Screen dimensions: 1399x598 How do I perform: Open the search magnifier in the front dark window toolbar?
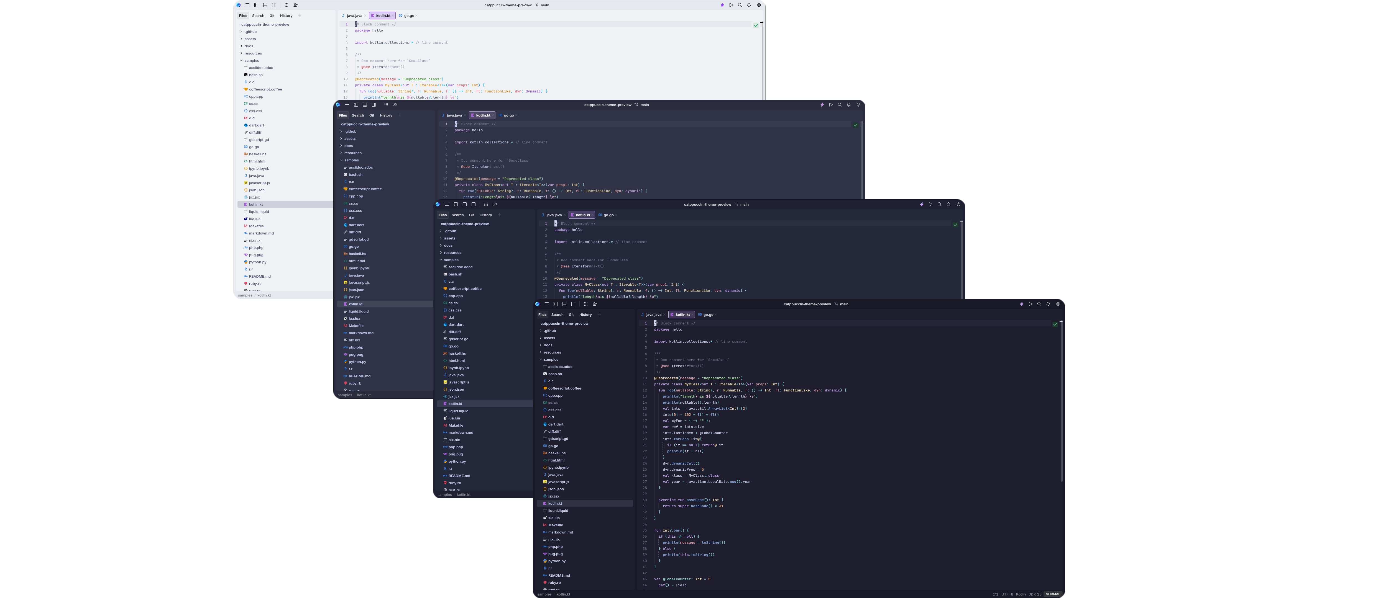1039,305
